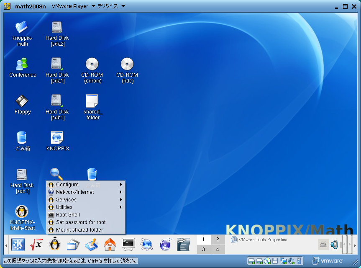Click the Knoppix penguin panel icon
The width and height of the screenshot is (361, 268).
(x=54, y=245)
